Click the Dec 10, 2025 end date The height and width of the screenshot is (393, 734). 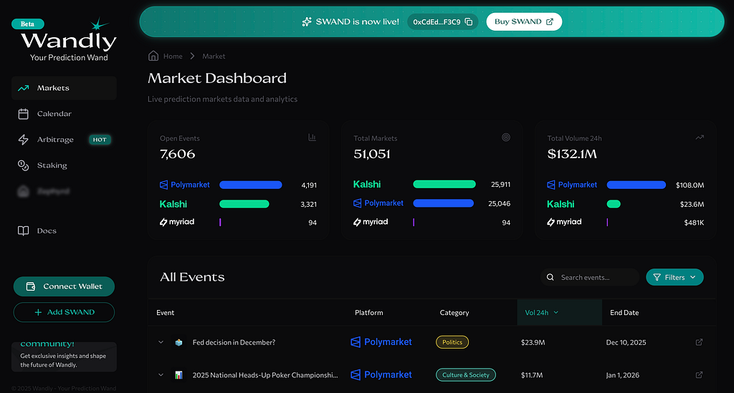[x=626, y=342]
